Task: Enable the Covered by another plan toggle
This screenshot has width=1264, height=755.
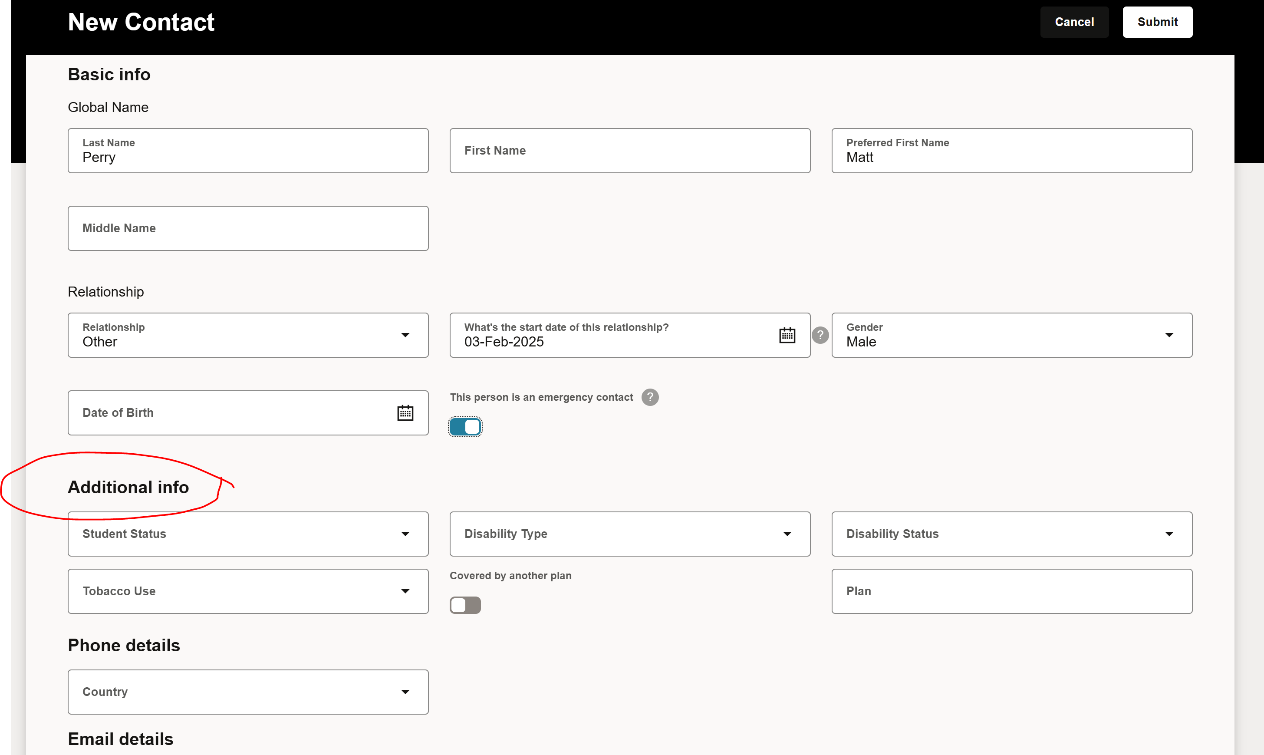Action: point(464,605)
